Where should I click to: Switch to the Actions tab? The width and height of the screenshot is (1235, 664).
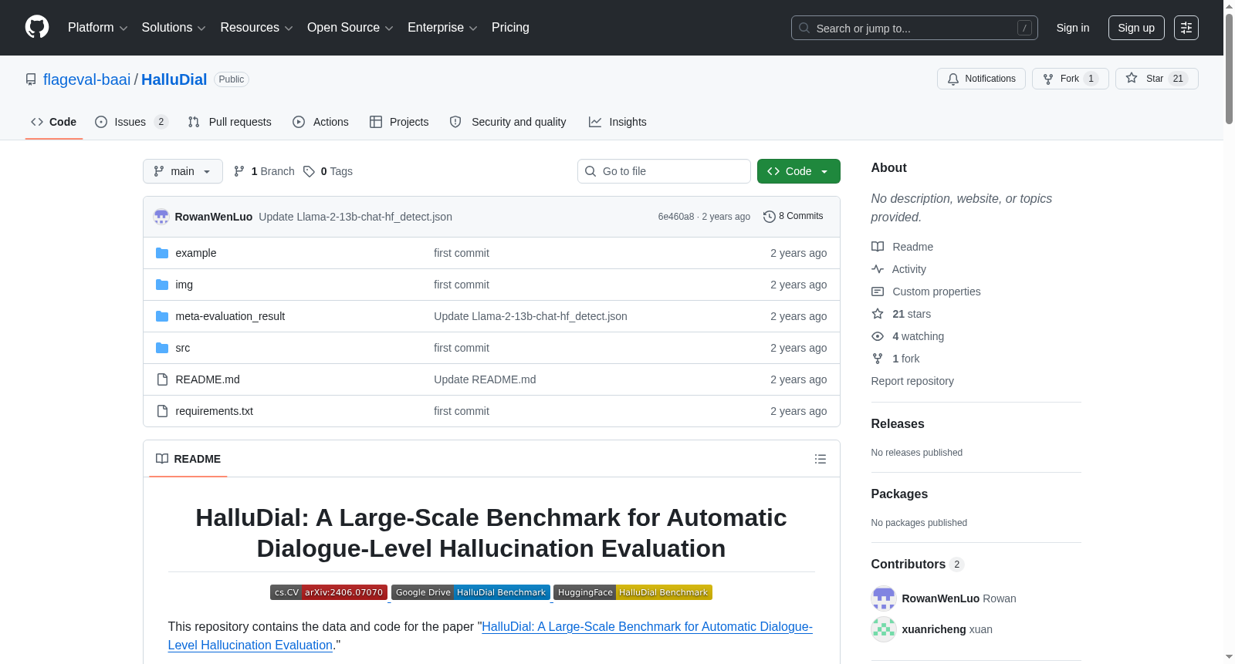coord(320,122)
